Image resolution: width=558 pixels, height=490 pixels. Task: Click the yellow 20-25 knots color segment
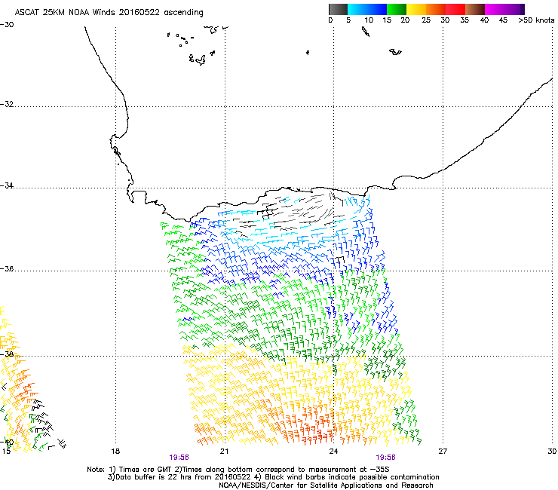(x=416, y=9)
